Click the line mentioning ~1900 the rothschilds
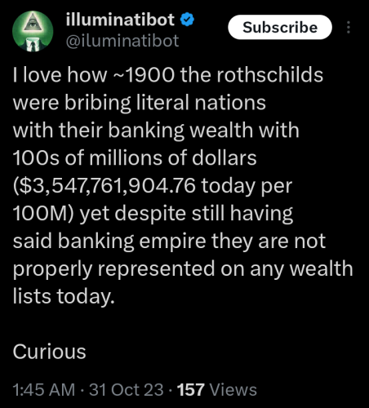The image size is (369, 408). [x=168, y=74]
